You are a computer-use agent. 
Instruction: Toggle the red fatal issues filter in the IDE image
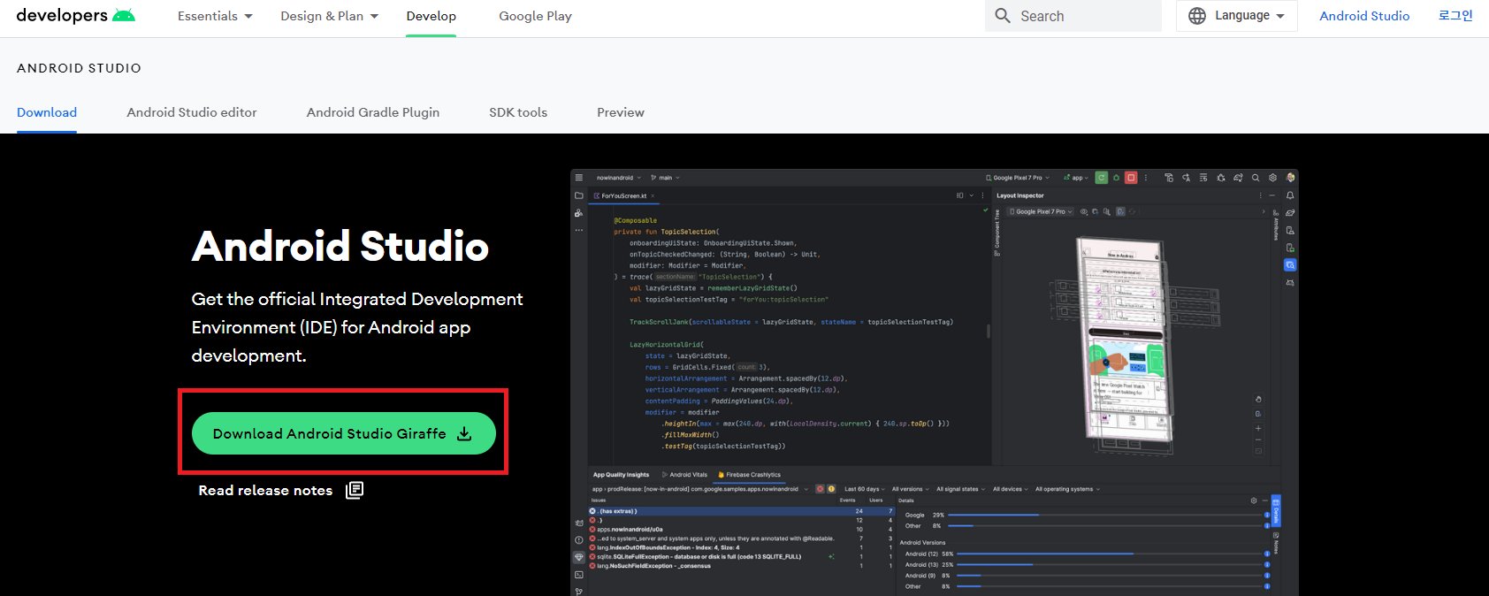(x=820, y=489)
